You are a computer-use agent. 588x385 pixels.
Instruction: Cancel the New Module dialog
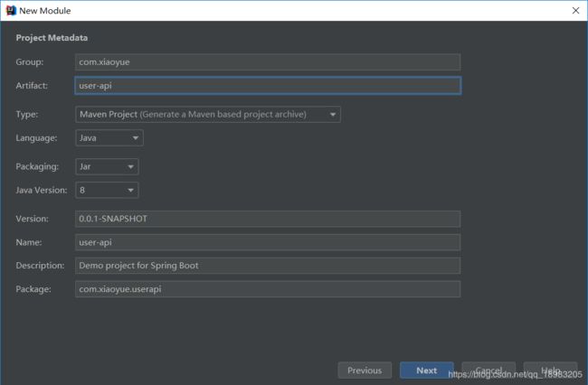(488, 371)
